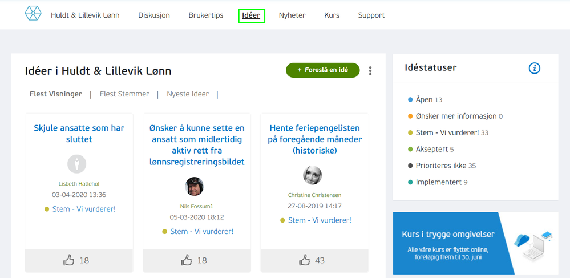Image resolution: width=570 pixels, height=278 pixels.
Task: Open the three-dot options menu
Action: coord(370,71)
